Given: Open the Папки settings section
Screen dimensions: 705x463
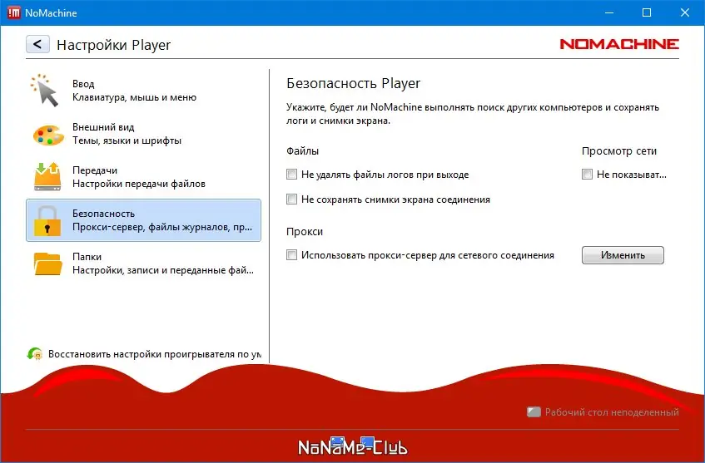Looking at the screenshot, I should tap(143, 264).
